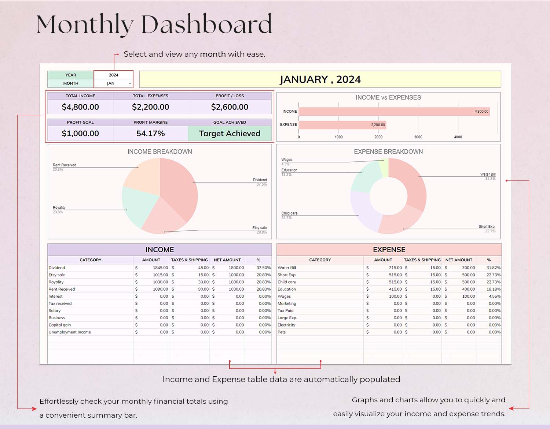
Task: Select Capital gain row in Income table
Action: tap(159, 325)
